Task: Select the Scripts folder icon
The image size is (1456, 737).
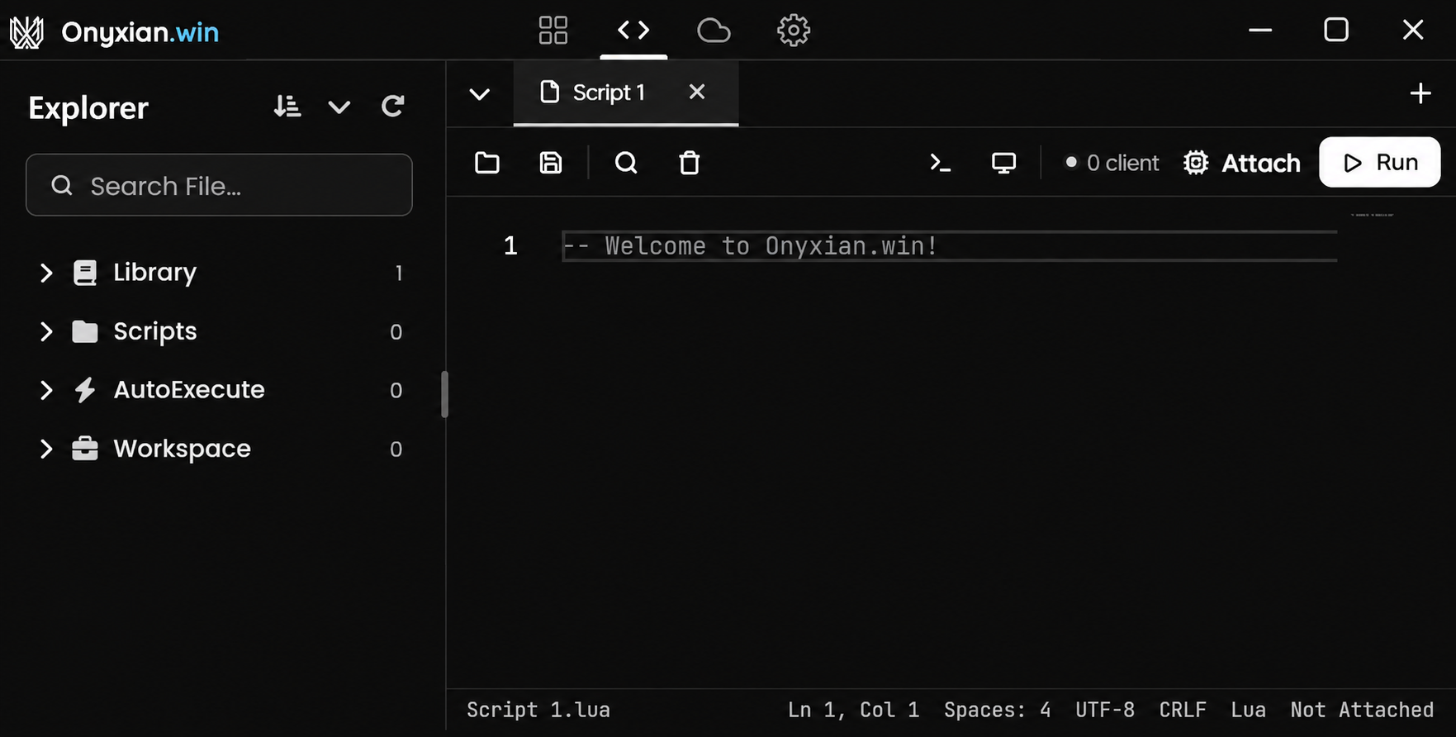Action: pyautogui.click(x=84, y=331)
